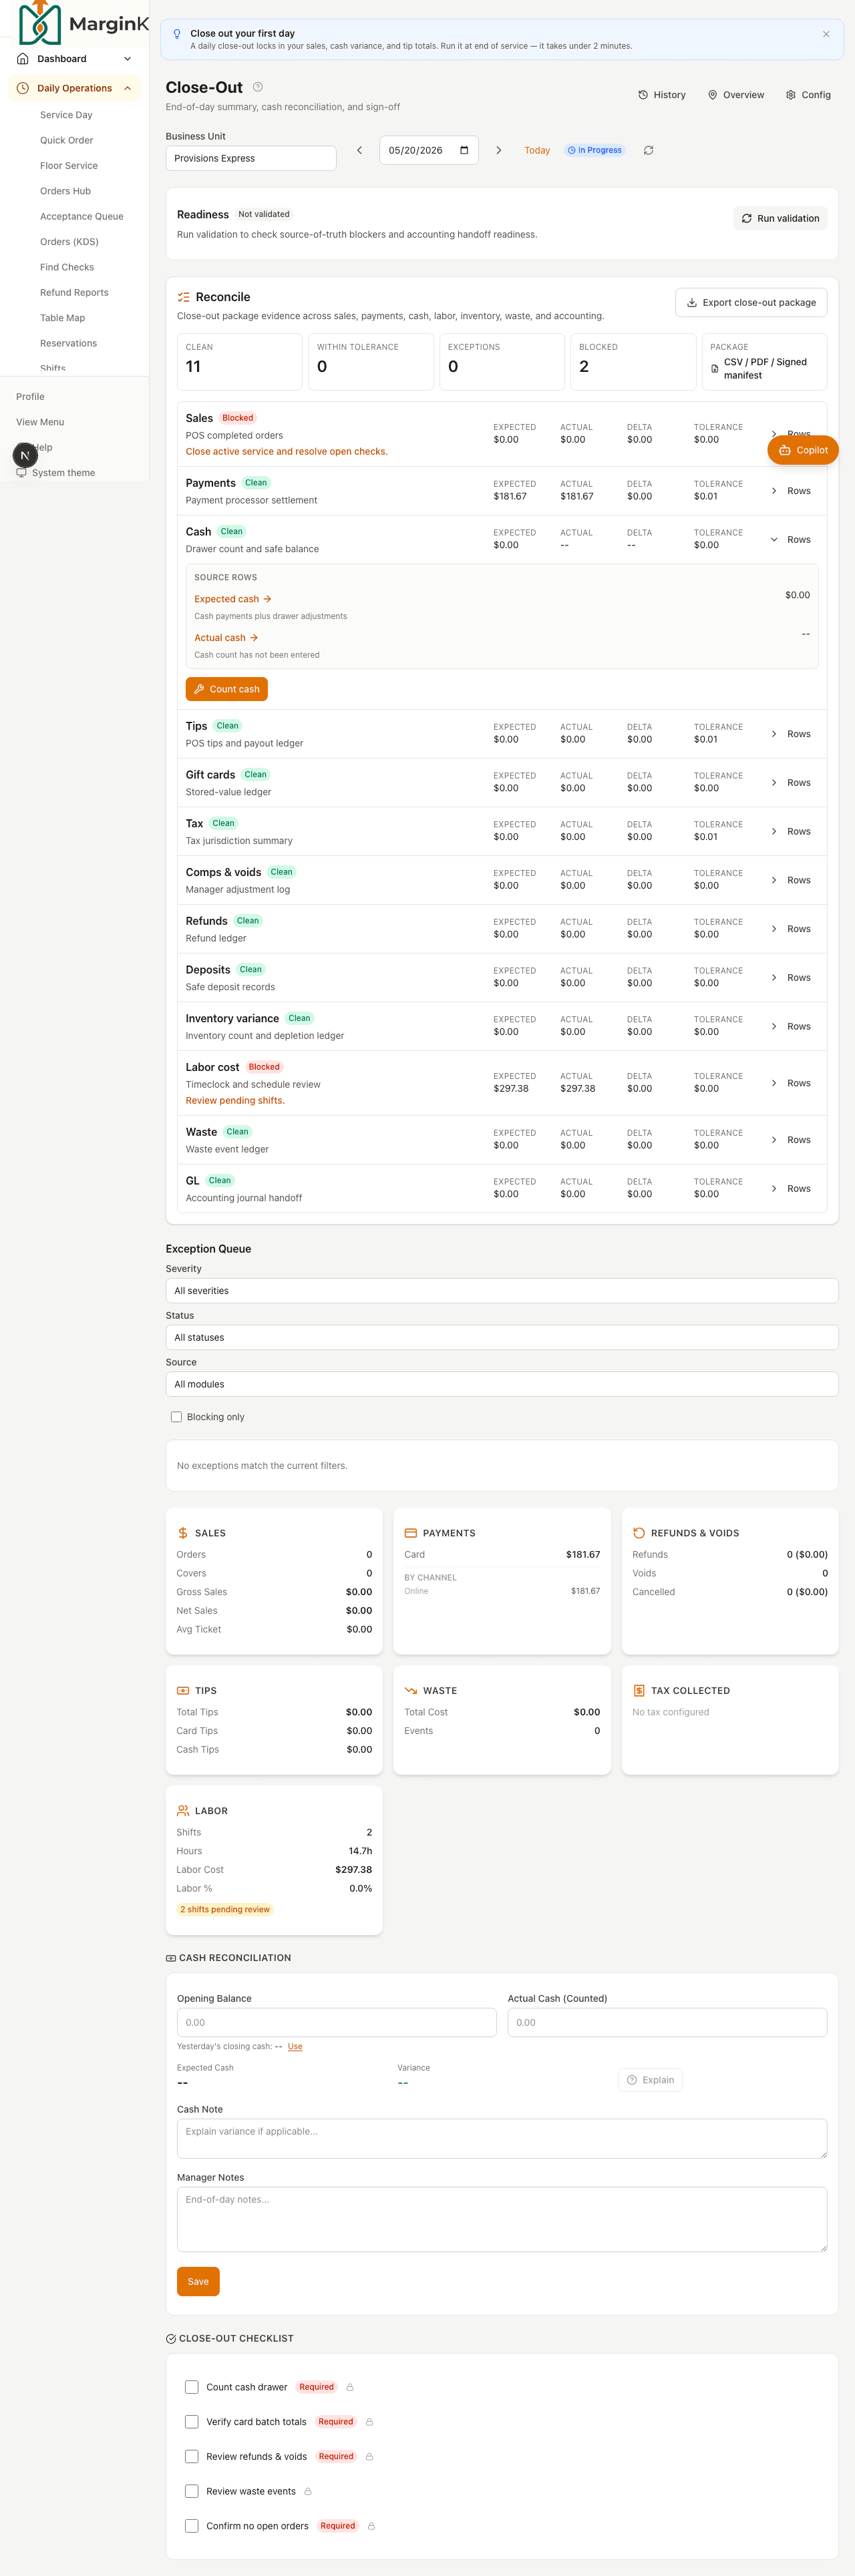Use yesterday's closing cash link
This screenshot has height=2576, width=855.
coord(295,2047)
